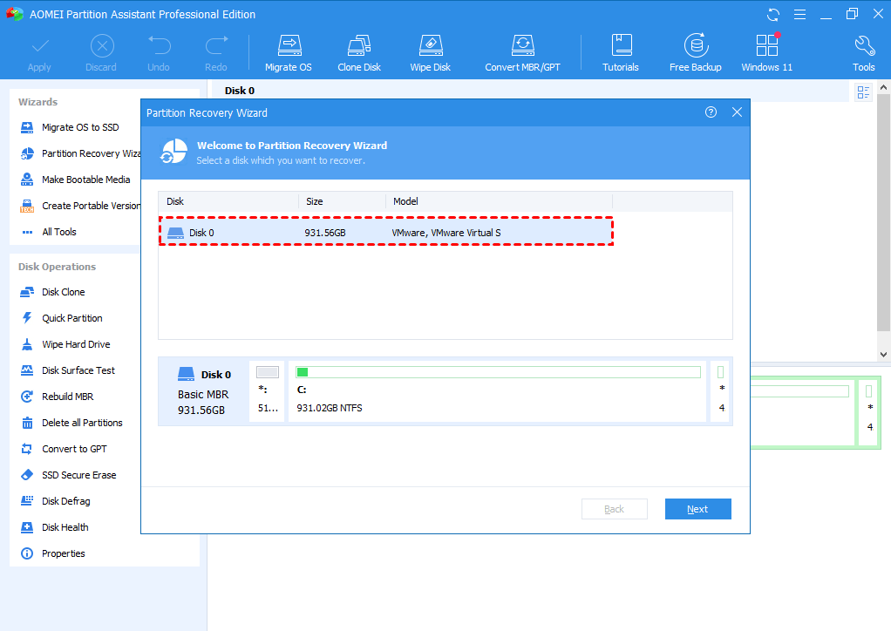Open the Tools wrench icon
This screenshot has height=631, width=891.
[864, 45]
